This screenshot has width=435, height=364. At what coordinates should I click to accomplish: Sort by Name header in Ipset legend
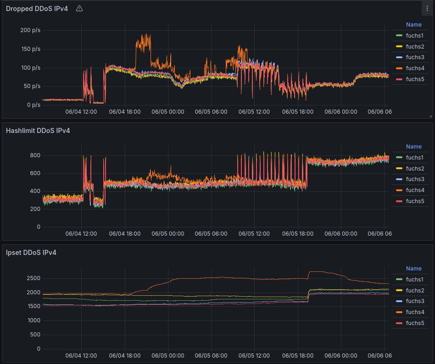pos(413,269)
